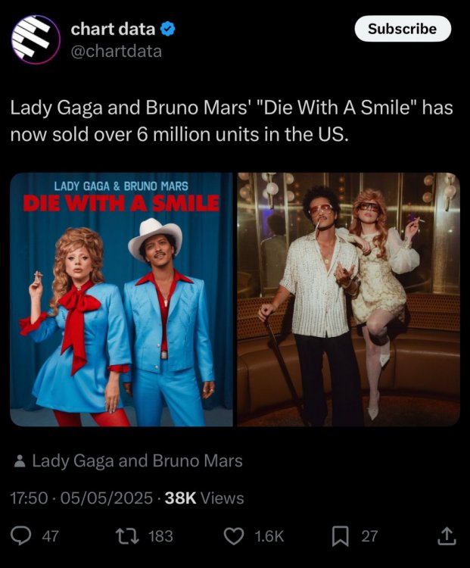Subscribe to chart data
The image size is (470, 568).
pos(403,29)
